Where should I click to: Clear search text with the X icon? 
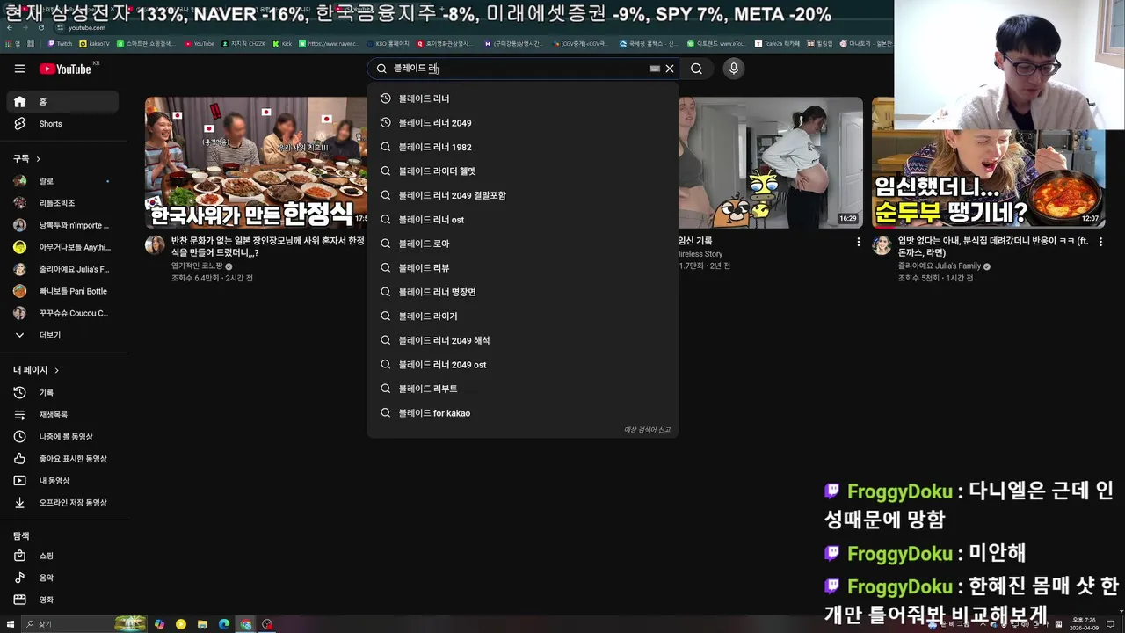coord(670,69)
